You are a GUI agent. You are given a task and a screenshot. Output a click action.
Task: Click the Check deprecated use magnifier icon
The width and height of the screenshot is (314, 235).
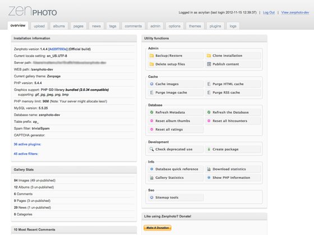coord(151,149)
